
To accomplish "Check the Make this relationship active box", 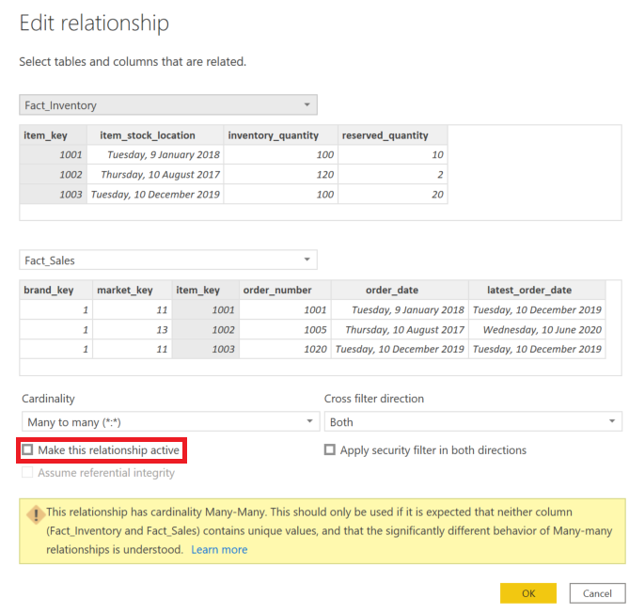I will [x=27, y=449].
